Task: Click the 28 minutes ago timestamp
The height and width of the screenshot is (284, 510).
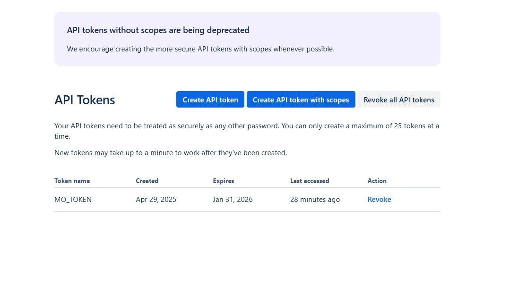Action: pos(315,199)
